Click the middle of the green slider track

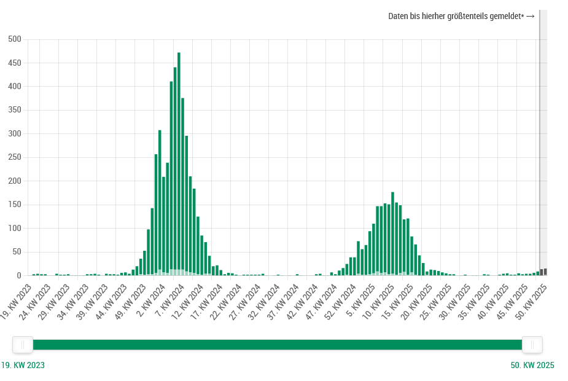point(278,345)
